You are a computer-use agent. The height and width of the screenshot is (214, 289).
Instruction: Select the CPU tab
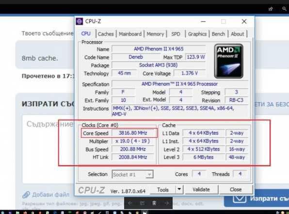click(x=86, y=33)
